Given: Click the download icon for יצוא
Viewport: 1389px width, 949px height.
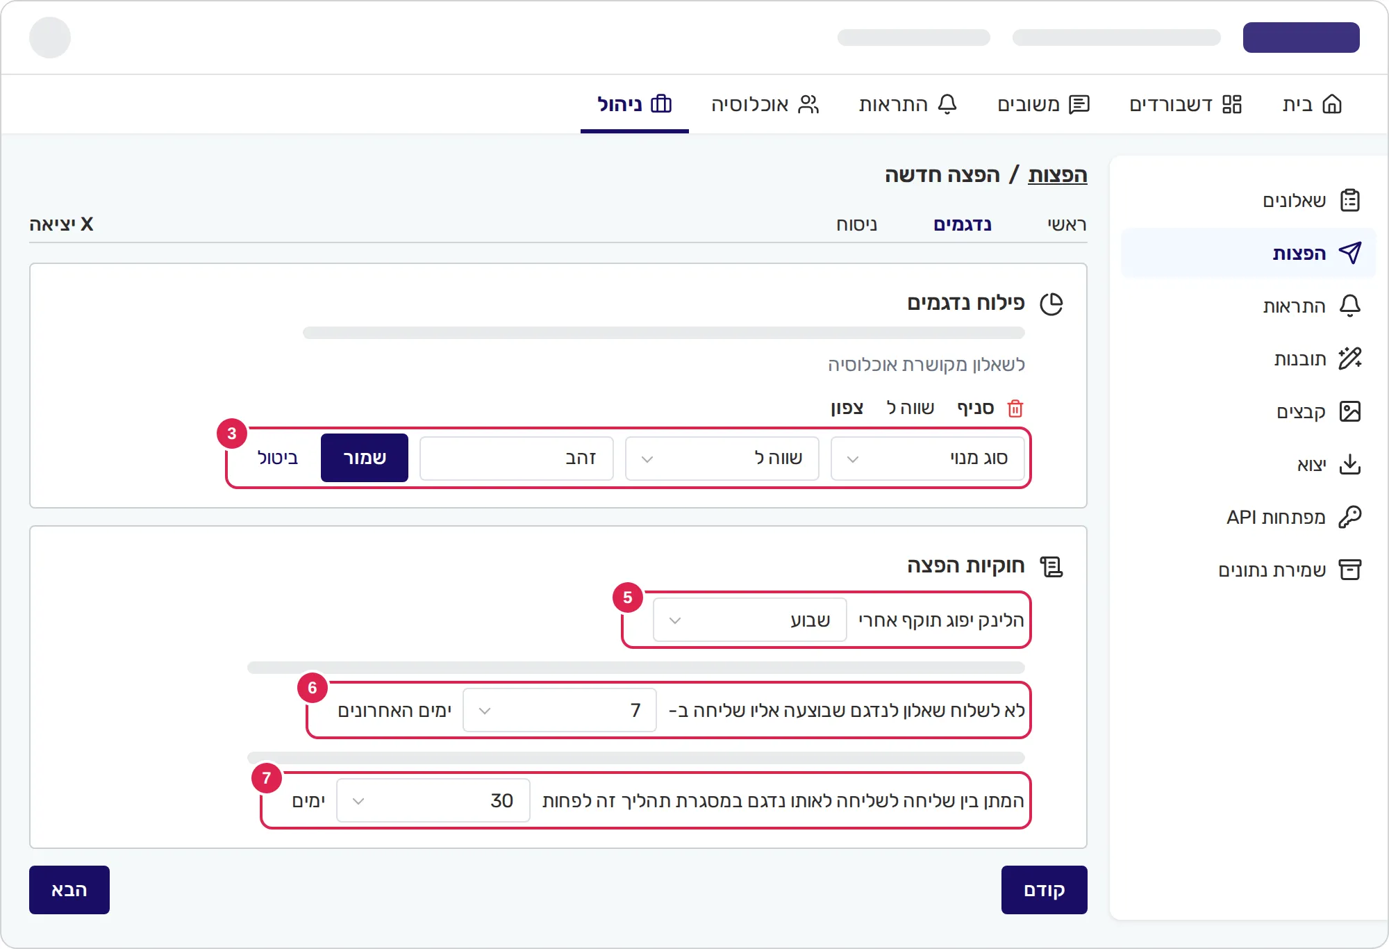Looking at the screenshot, I should (1350, 464).
